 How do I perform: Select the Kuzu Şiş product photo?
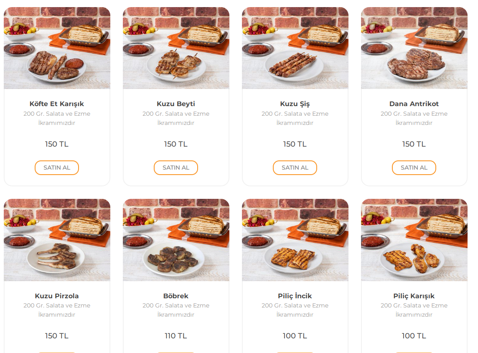tap(295, 48)
